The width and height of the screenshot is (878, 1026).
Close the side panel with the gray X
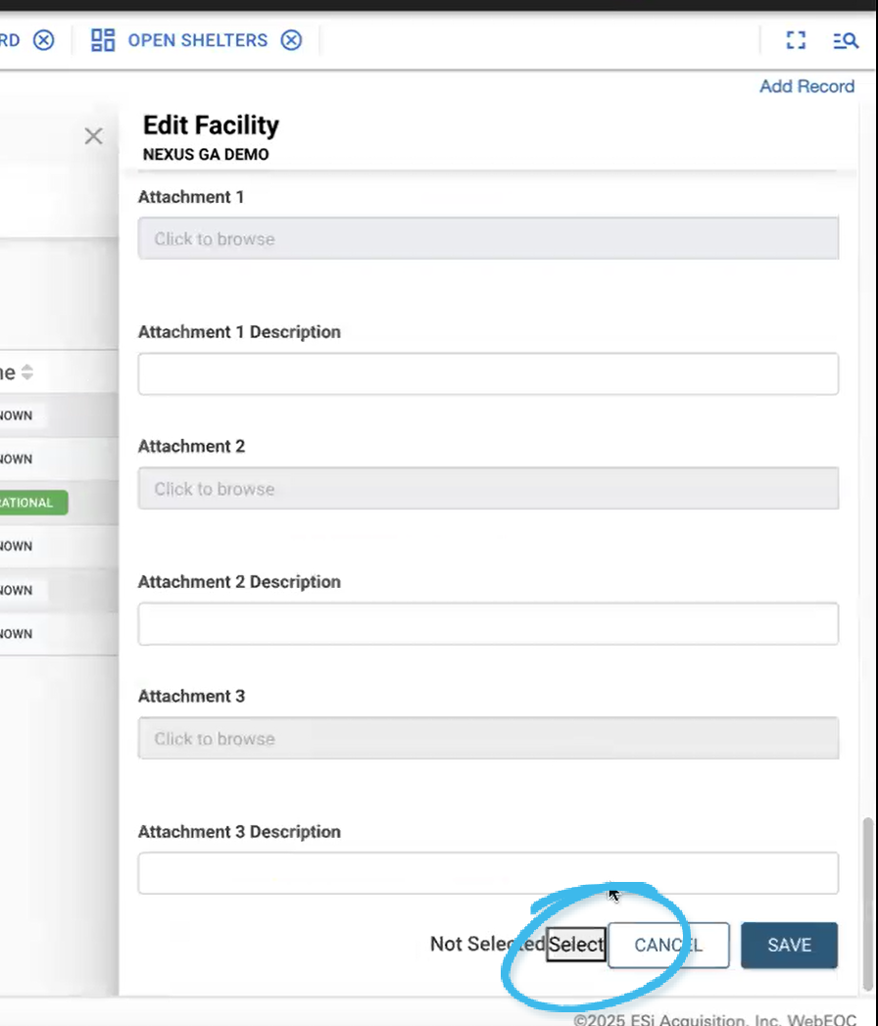point(93,136)
